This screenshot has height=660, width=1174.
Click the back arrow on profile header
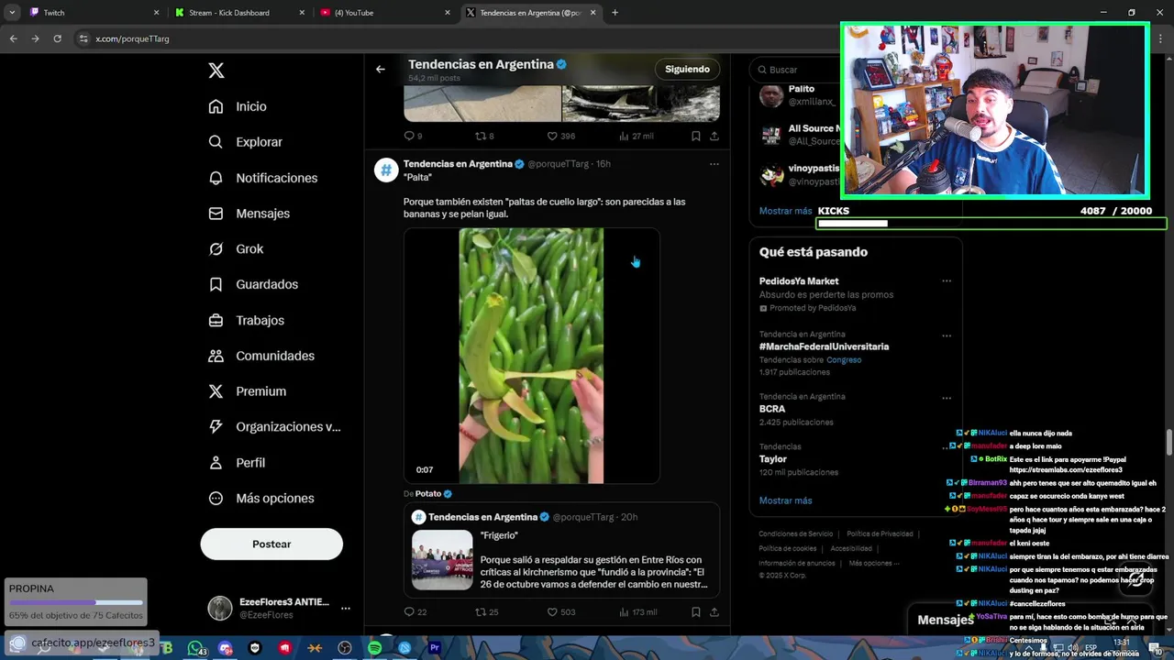380,69
